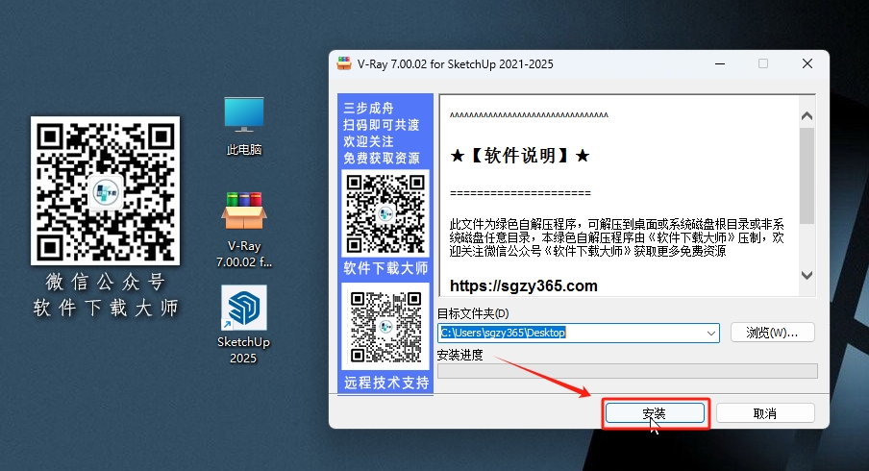Click the 取消 cancel button
This screenshot has width=869, height=471.
pyautogui.click(x=765, y=412)
